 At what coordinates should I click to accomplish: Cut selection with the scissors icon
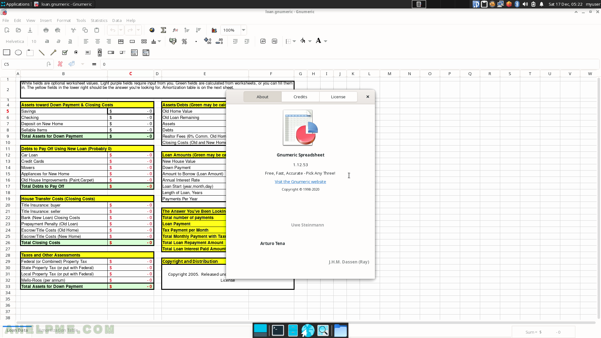point(74,30)
